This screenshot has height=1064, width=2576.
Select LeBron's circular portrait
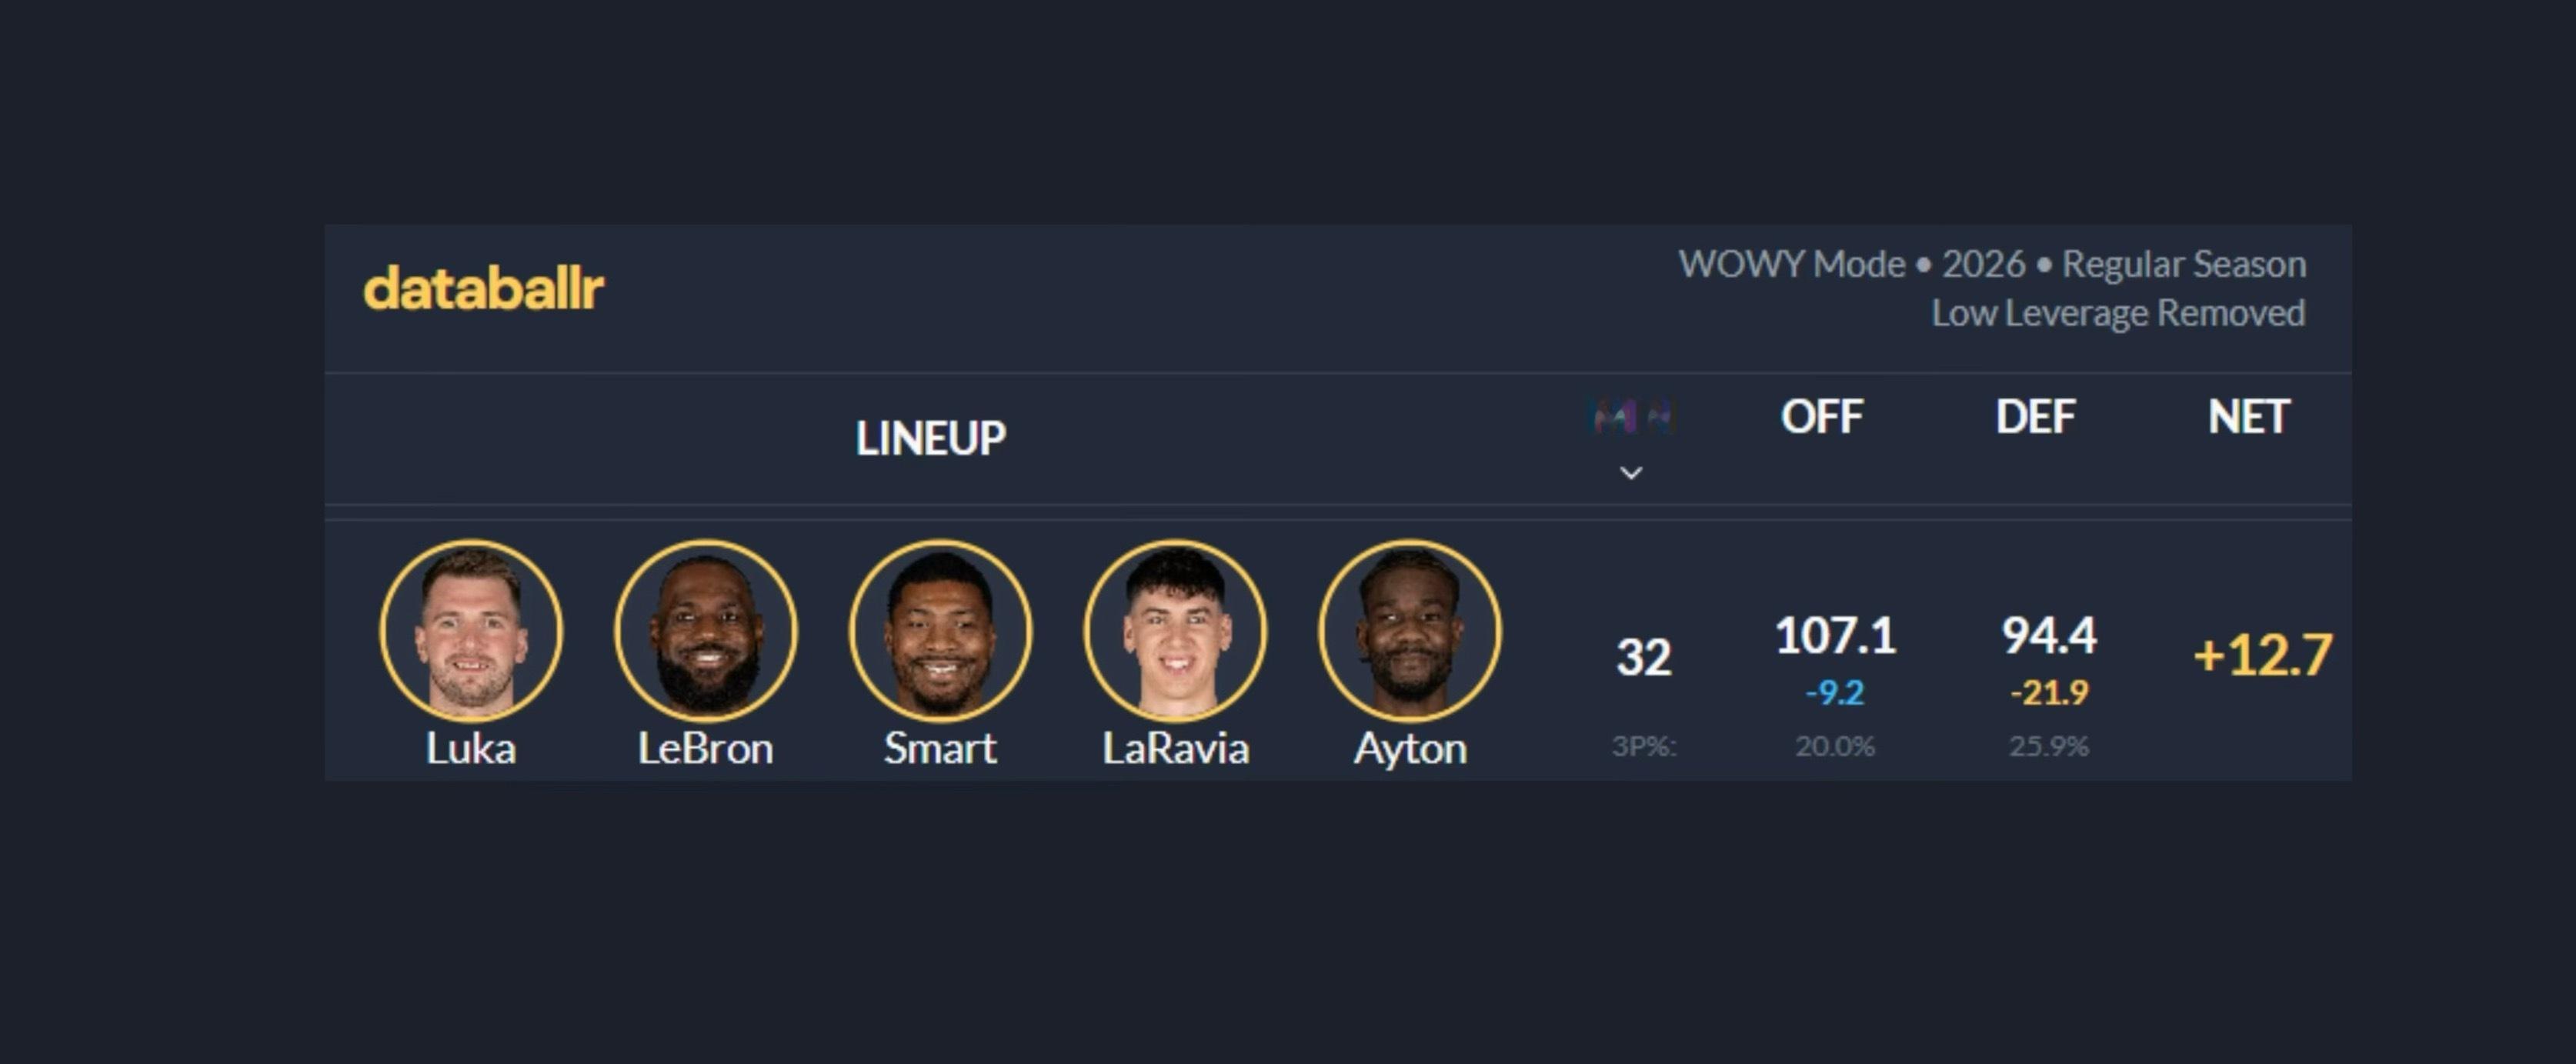pyautogui.click(x=706, y=631)
